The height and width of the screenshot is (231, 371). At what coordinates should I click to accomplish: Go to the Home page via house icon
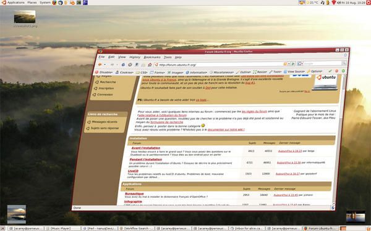[x=150, y=65]
